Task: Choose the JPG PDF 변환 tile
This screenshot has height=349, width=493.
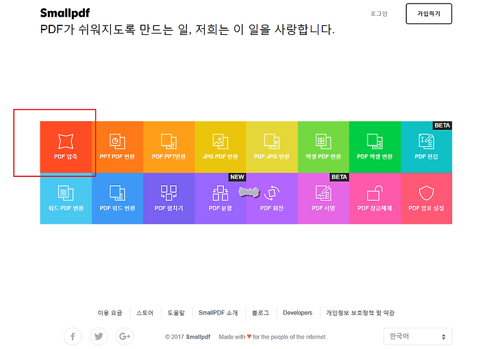Action: pyautogui.click(x=220, y=147)
